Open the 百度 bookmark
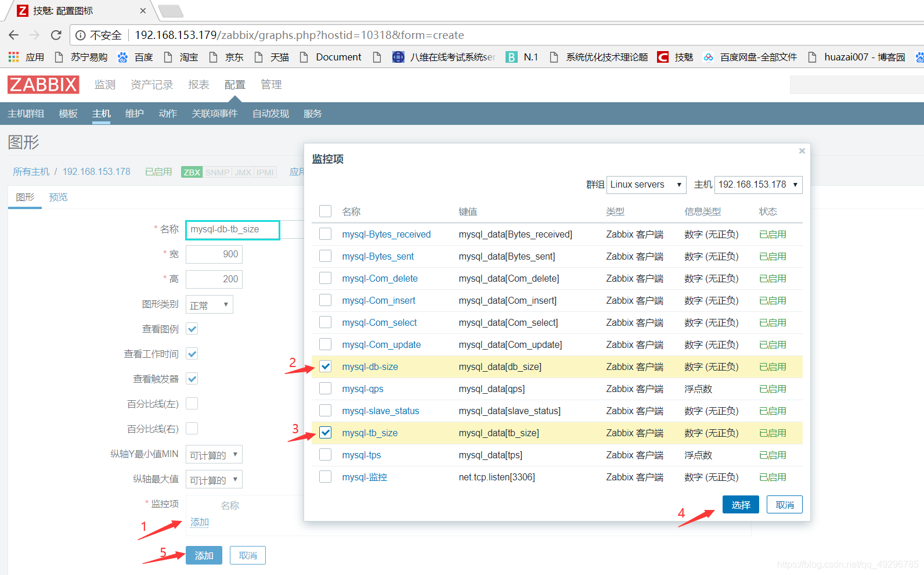This screenshot has width=924, height=575. 135,57
